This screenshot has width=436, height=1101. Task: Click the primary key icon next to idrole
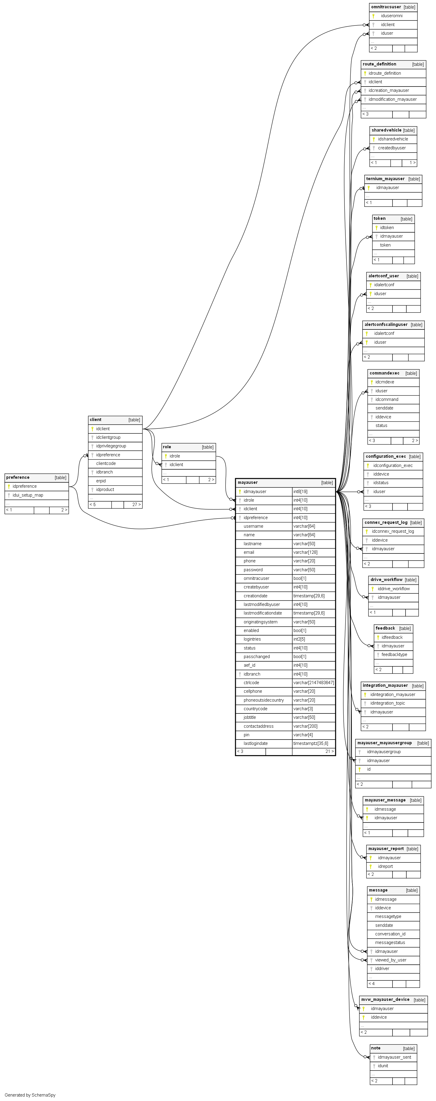[x=166, y=456]
